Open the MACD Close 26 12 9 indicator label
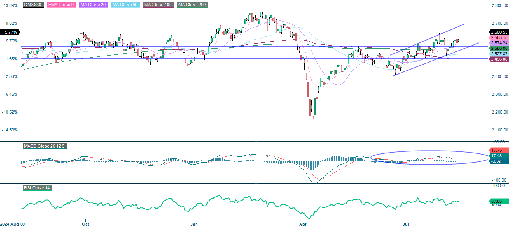The width and height of the screenshot is (509, 226). pyautogui.click(x=44, y=146)
